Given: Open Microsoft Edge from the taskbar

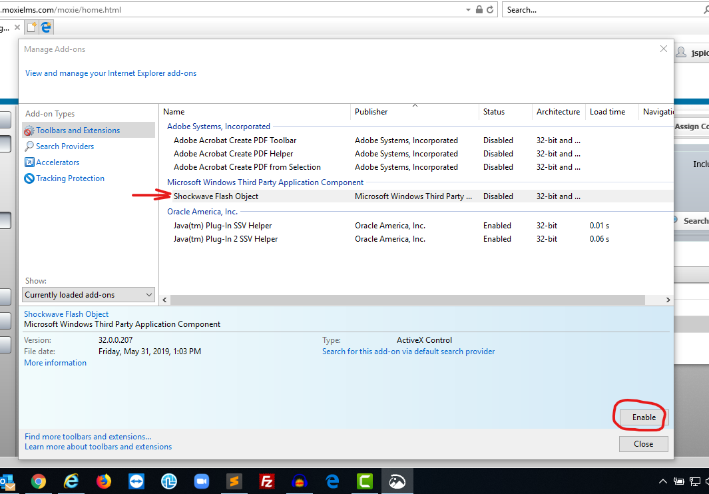Looking at the screenshot, I should point(332,482).
